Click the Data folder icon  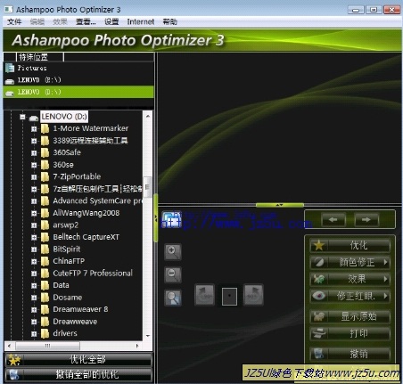tap(45, 285)
